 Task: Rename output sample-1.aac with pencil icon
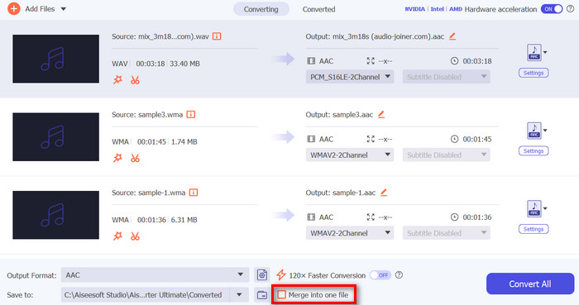[384, 192]
